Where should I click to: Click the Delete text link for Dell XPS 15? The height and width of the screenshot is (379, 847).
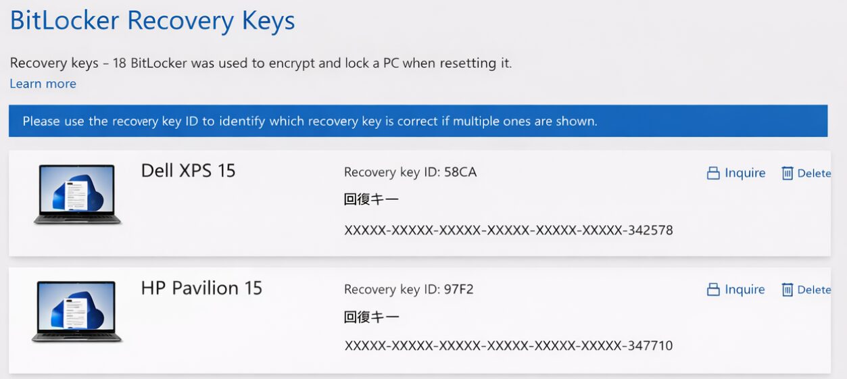(814, 174)
